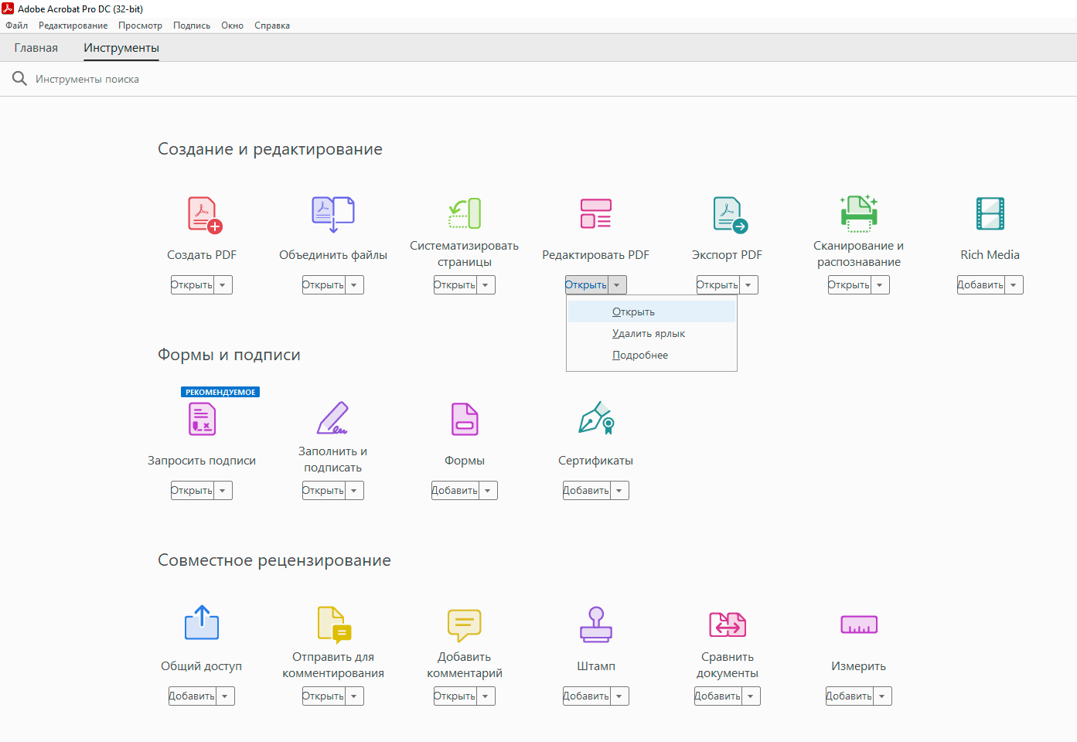Click the Fill and Sign icon
1077x742 pixels.
coord(332,419)
